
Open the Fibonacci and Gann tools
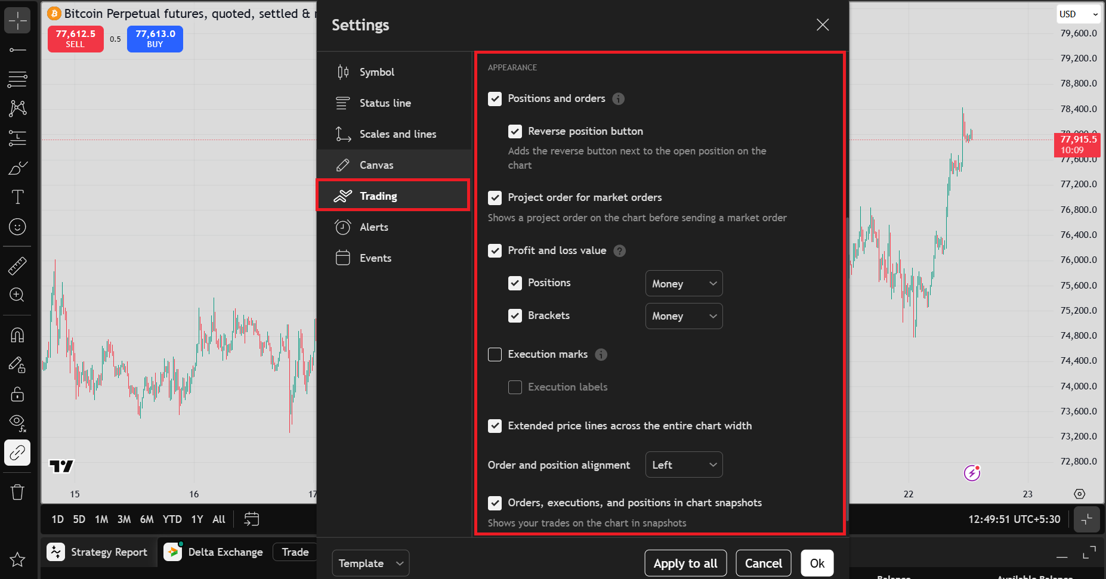(17, 79)
